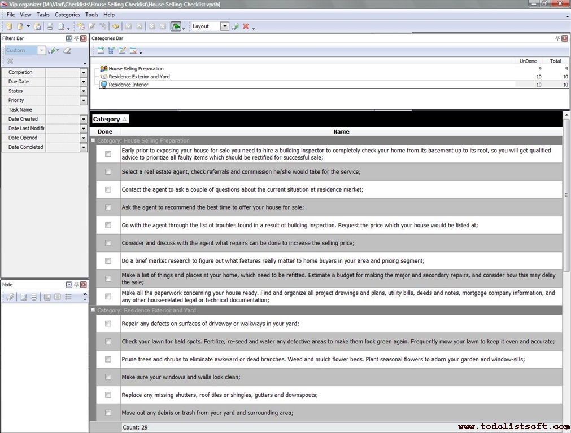Mark 'Repair any defects on surfaces' task done

[x=108, y=324]
